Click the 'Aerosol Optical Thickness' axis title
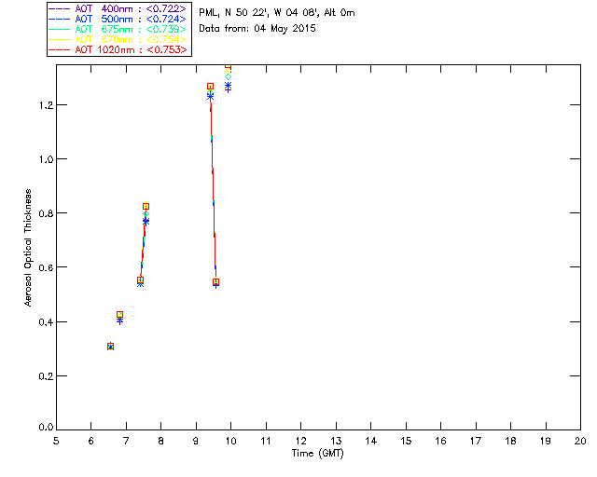597x477 pixels. [x=28, y=248]
